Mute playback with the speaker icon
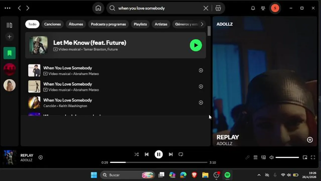 click(x=272, y=157)
